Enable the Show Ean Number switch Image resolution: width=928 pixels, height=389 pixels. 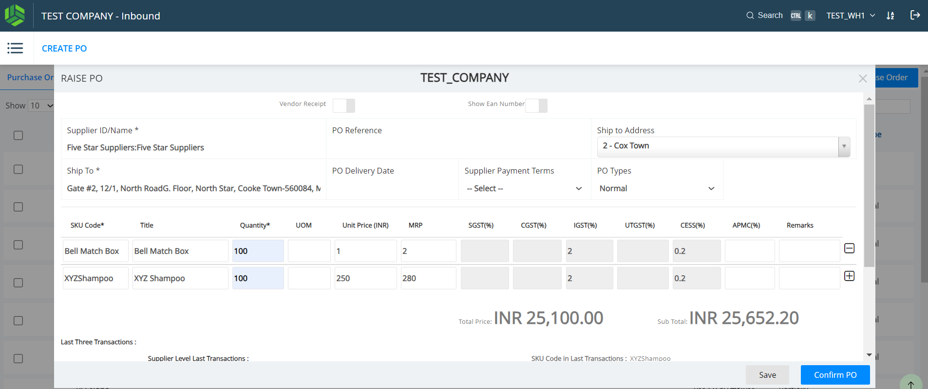(536, 106)
